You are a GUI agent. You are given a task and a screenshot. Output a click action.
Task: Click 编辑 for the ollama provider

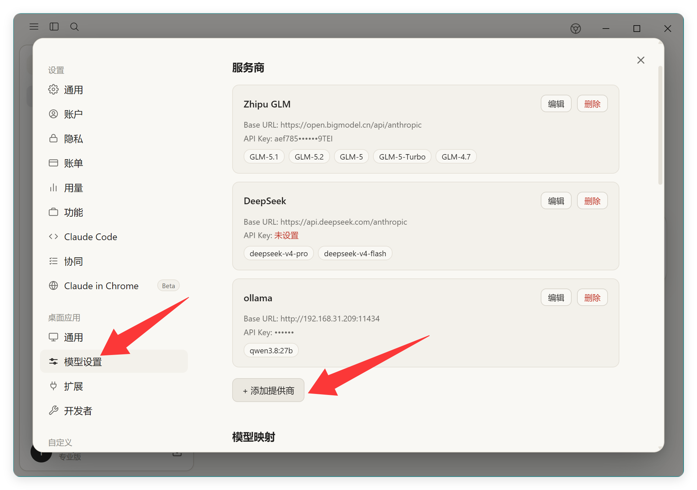(x=556, y=298)
